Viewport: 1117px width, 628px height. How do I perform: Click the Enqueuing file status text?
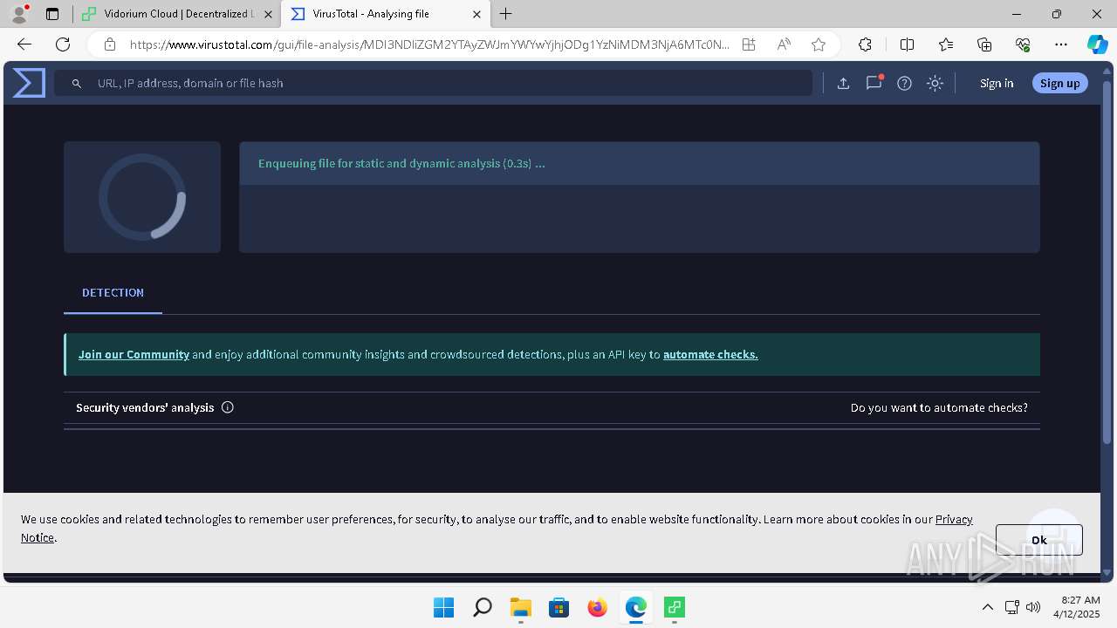coord(401,164)
